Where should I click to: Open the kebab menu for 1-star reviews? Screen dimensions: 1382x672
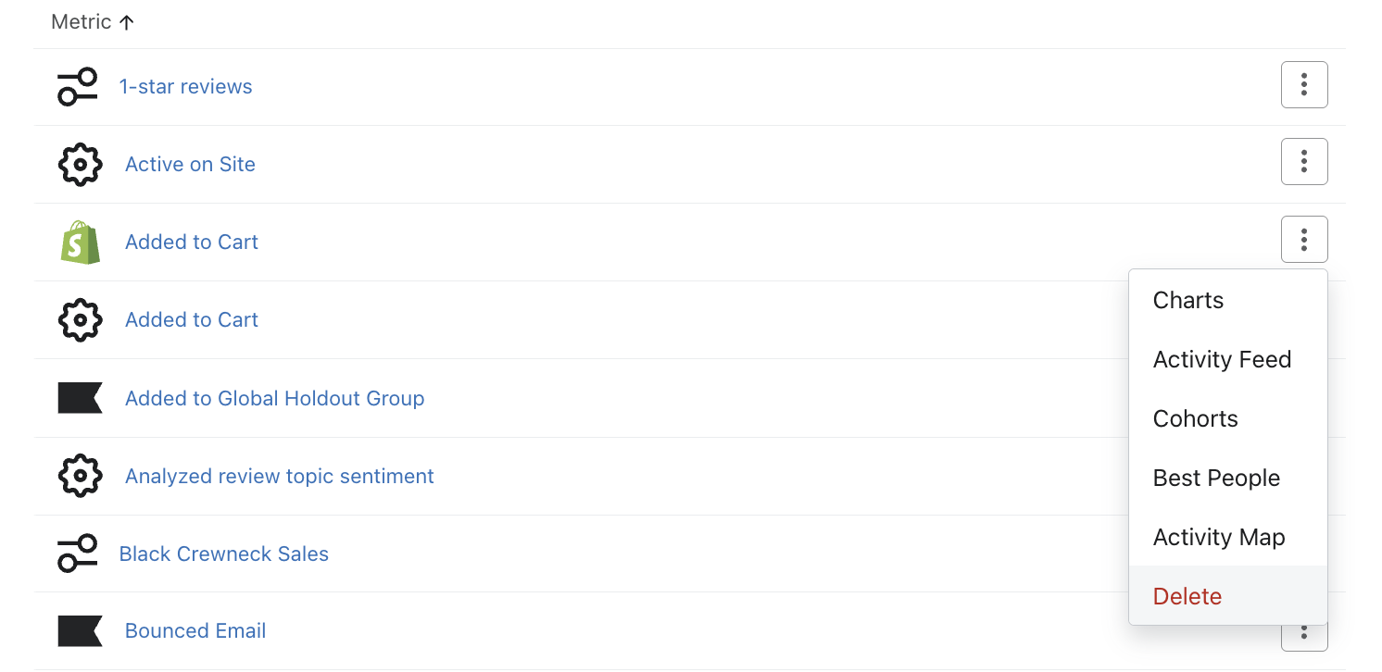pyautogui.click(x=1304, y=84)
